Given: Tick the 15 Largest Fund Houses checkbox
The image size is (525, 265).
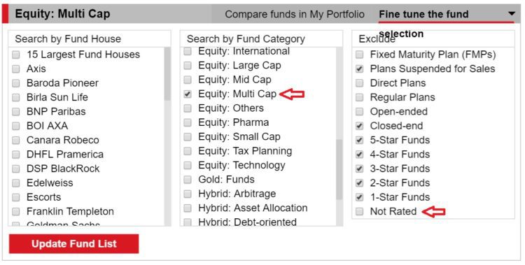Looking at the screenshot, I should click(15, 55).
